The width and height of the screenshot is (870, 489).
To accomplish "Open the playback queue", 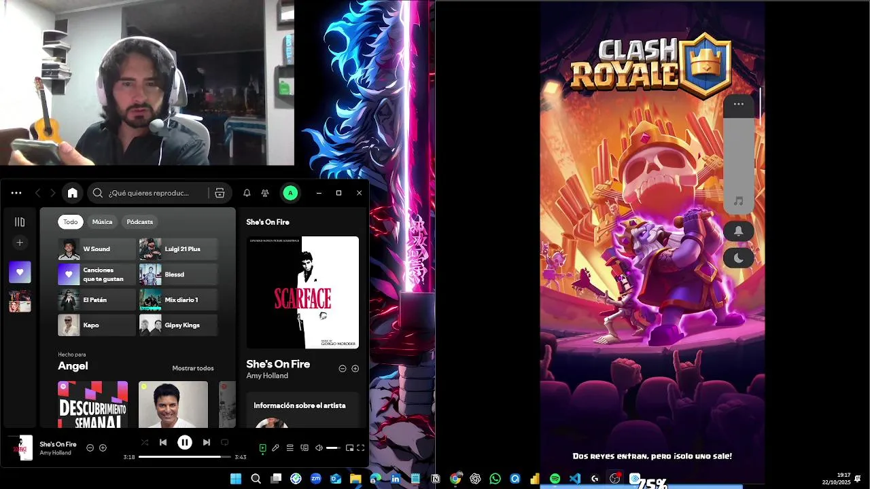I will [x=290, y=448].
